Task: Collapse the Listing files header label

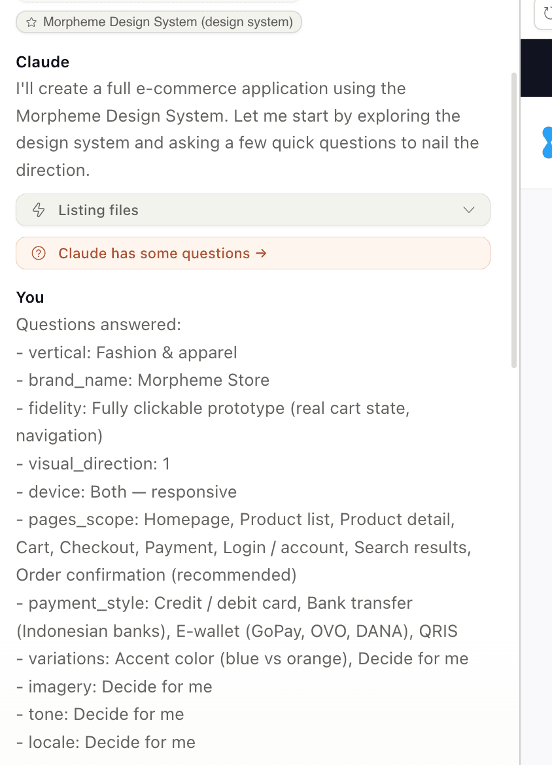Action: pos(98,210)
